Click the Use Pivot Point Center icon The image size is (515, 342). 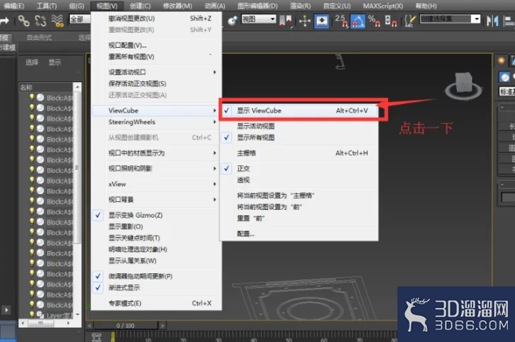pos(286,20)
